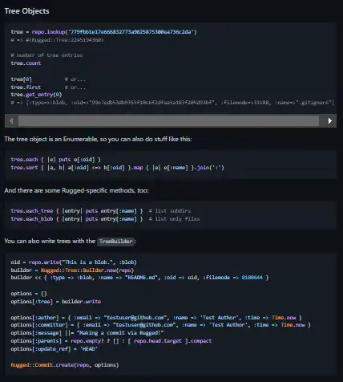Click the 'options[:update_ref] = 'HEAD'' line
The height and width of the screenshot is (382, 343).
pyautogui.click(x=54, y=349)
